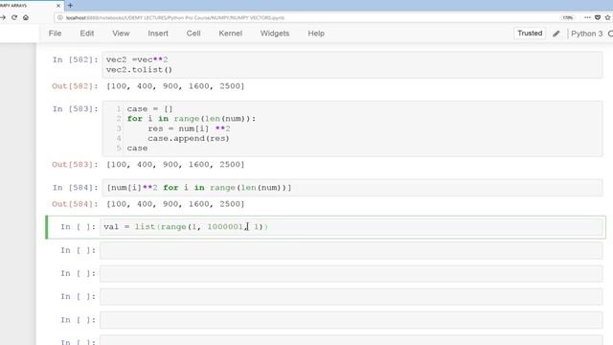Click the In [584] prompt label

tap(75, 188)
